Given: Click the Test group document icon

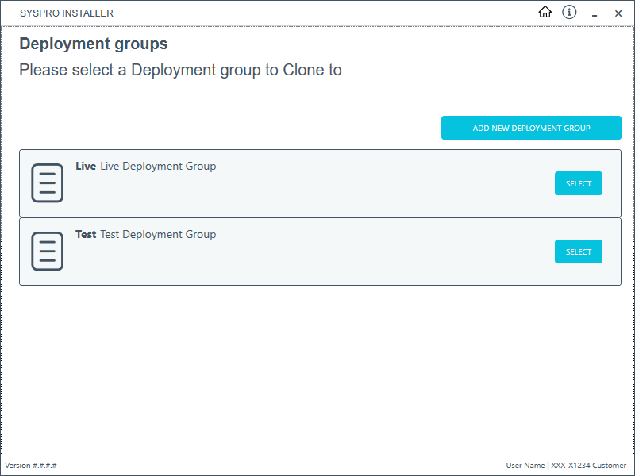Looking at the screenshot, I should 47,251.
